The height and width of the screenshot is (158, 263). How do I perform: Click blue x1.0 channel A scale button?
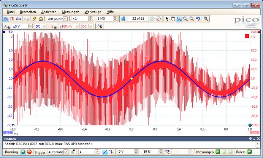pos(8,133)
